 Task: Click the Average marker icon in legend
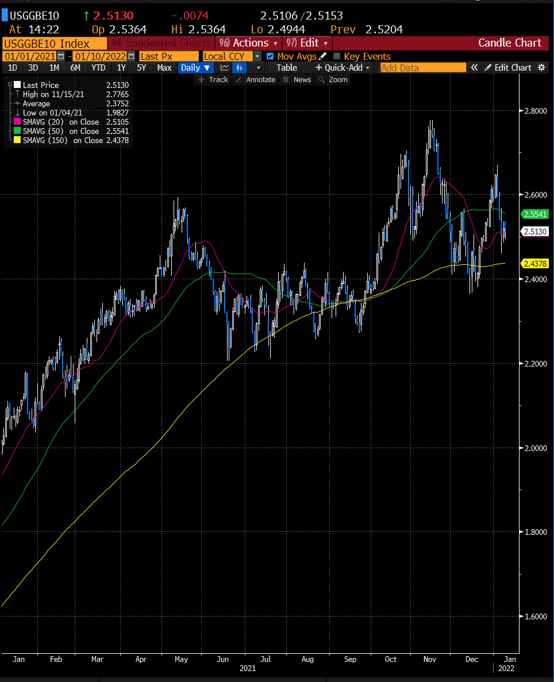[17, 103]
